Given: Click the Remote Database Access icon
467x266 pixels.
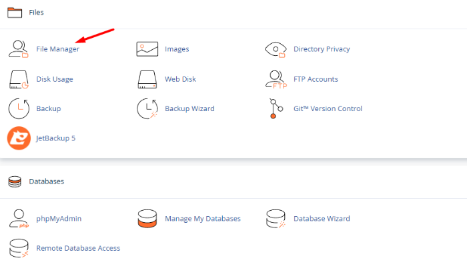Looking at the screenshot, I should click(x=18, y=248).
